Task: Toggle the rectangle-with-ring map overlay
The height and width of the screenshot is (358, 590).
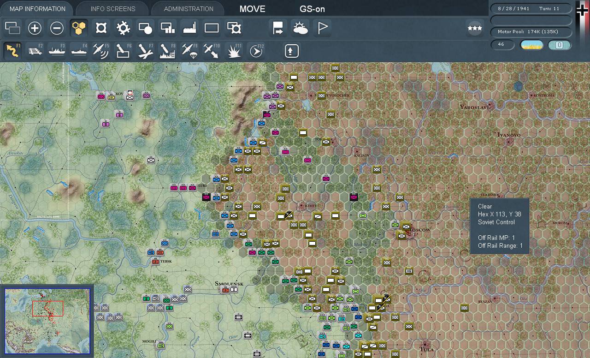Action: tap(234, 28)
